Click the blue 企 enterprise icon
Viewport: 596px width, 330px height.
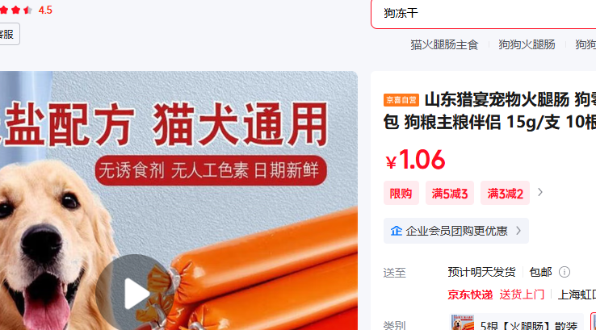(x=396, y=231)
